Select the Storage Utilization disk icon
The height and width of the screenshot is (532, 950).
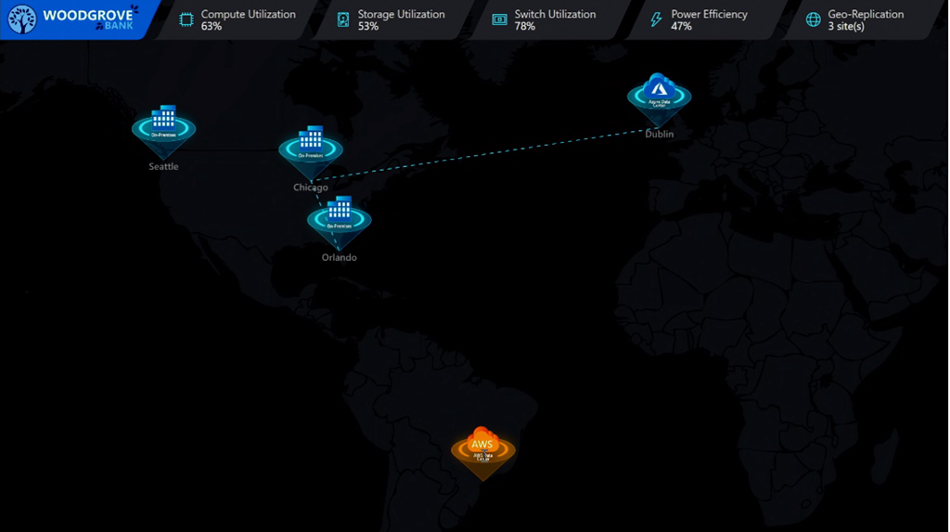click(x=343, y=20)
